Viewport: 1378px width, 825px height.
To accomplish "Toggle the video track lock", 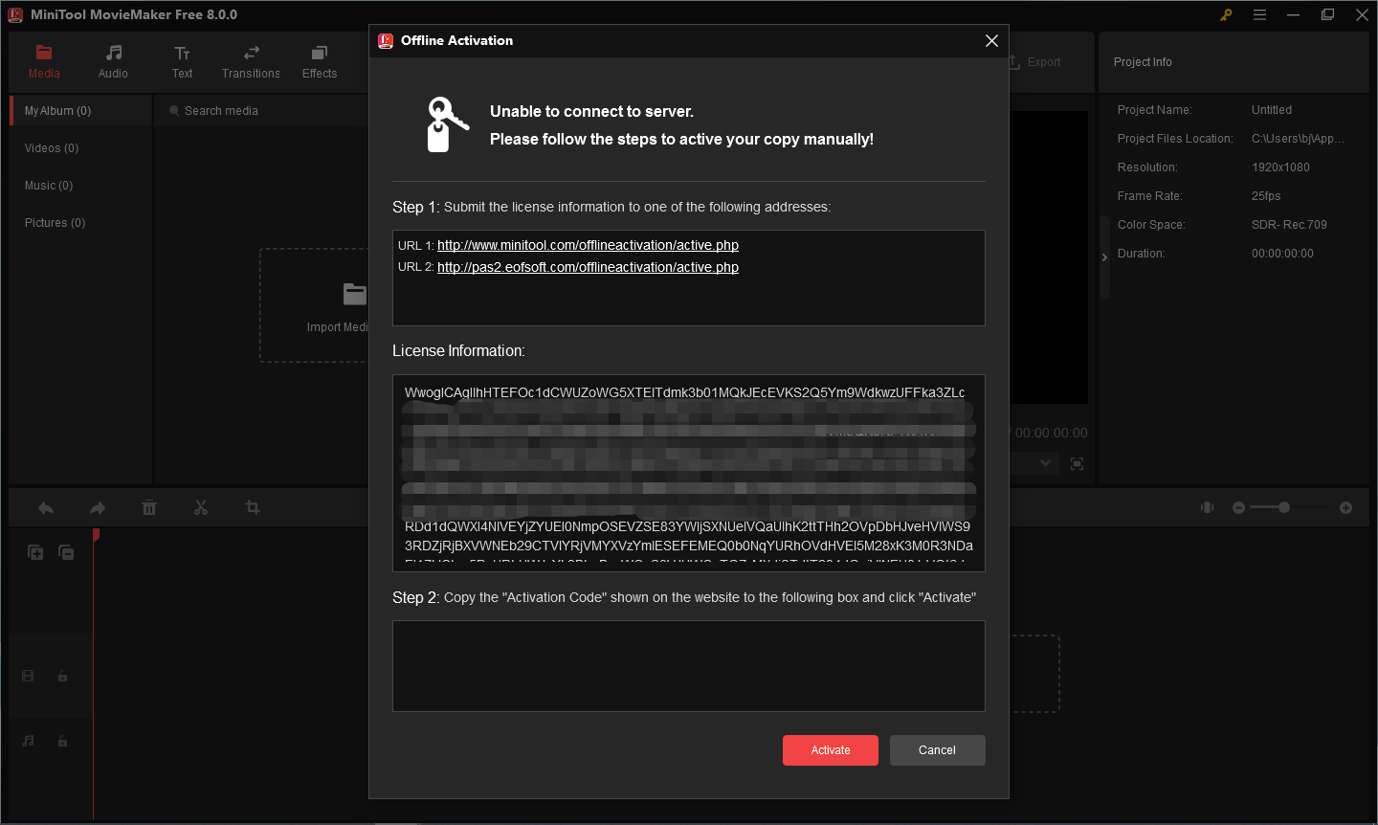I will [62, 676].
